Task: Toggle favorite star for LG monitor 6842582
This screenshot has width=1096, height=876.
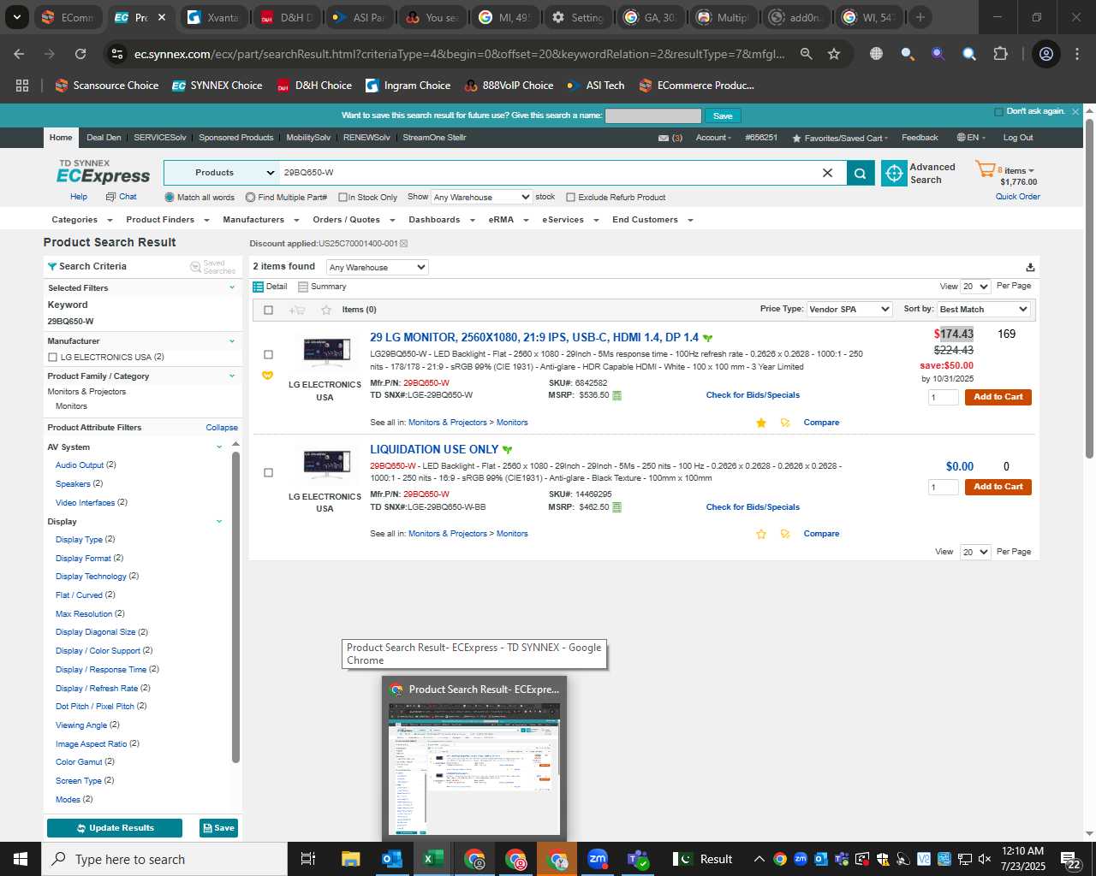Action: (761, 423)
